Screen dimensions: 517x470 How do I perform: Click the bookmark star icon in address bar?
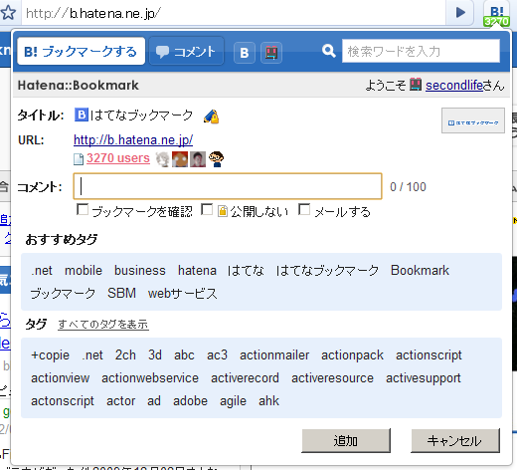(x=8, y=13)
